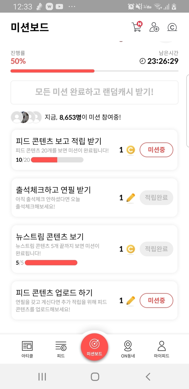This screenshot has width=189, height=389.
Task: Tap the pencil icon on upload mission
Action: (131, 301)
